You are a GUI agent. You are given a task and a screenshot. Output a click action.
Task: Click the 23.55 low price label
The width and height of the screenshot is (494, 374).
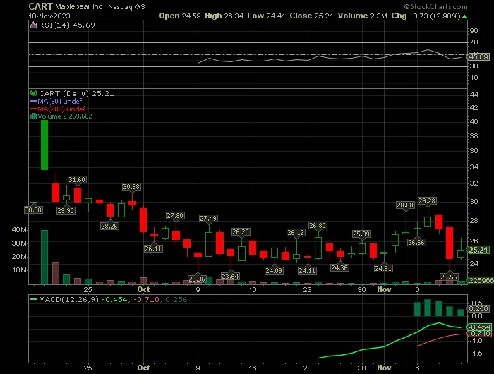pos(449,277)
